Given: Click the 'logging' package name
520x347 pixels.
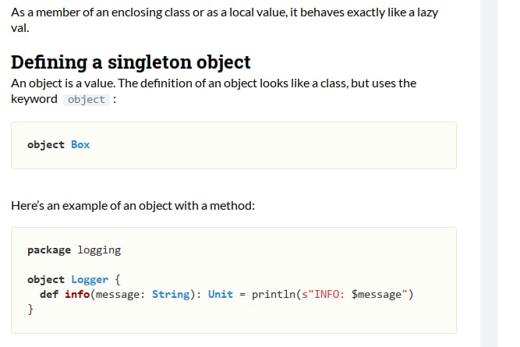Looking at the screenshot, I should [99, 250].
